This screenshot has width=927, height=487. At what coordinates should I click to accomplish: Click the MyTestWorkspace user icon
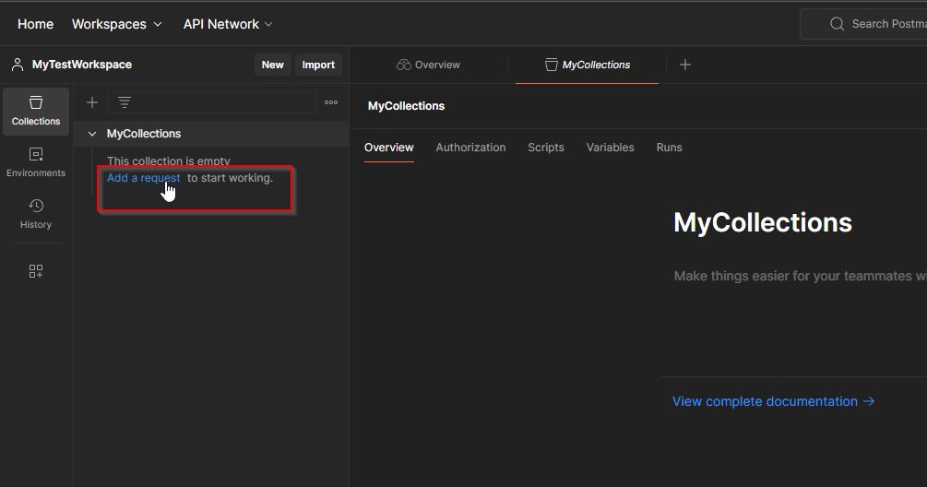click(x=18, y=65)
